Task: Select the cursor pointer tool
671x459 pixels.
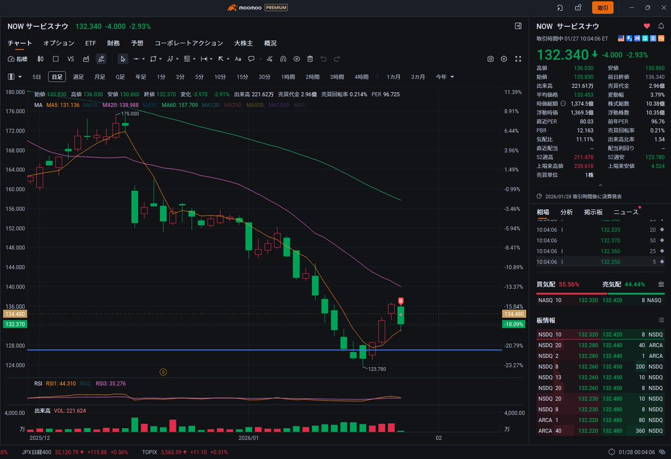Action: pos(122,59)
